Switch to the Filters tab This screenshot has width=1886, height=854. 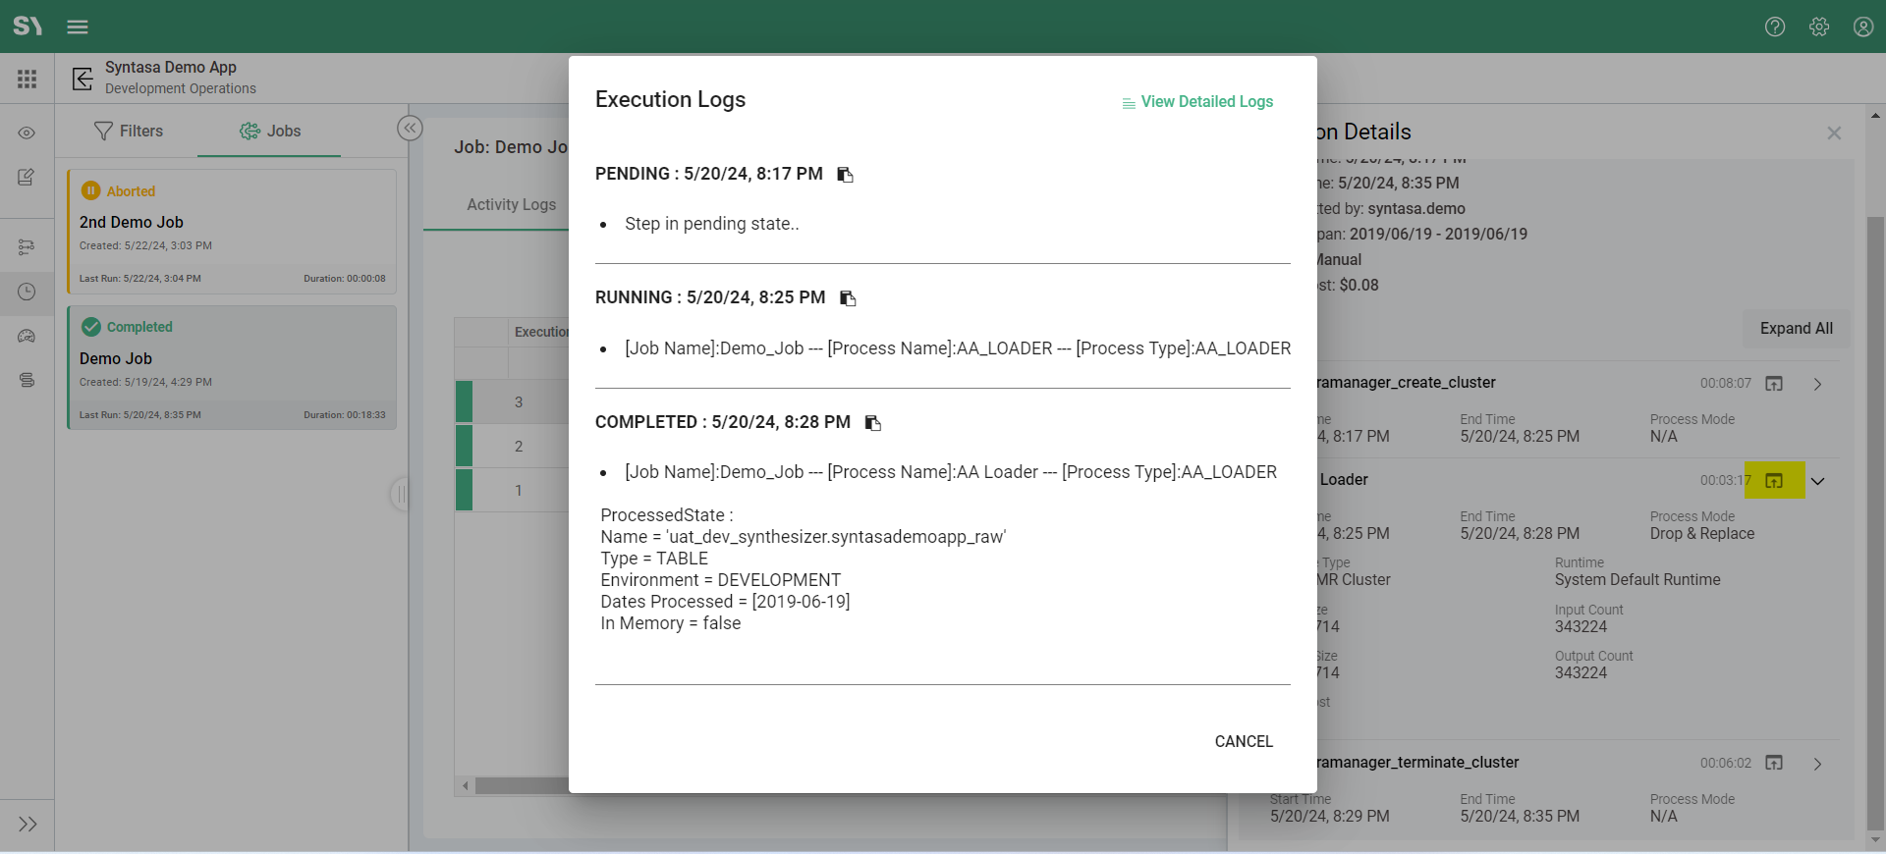129,131
